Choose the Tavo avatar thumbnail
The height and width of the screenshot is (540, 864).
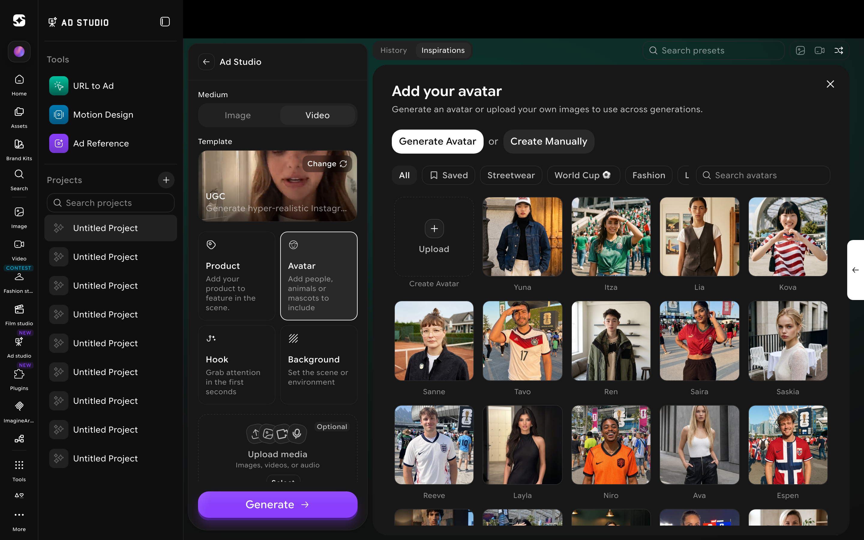pyautogui.click(x=522, y=341)
